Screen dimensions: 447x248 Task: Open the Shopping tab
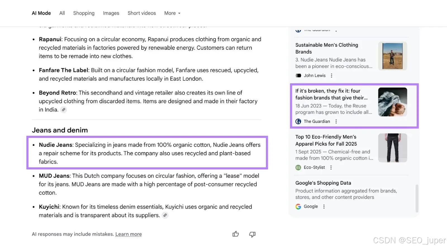[84, 13]
